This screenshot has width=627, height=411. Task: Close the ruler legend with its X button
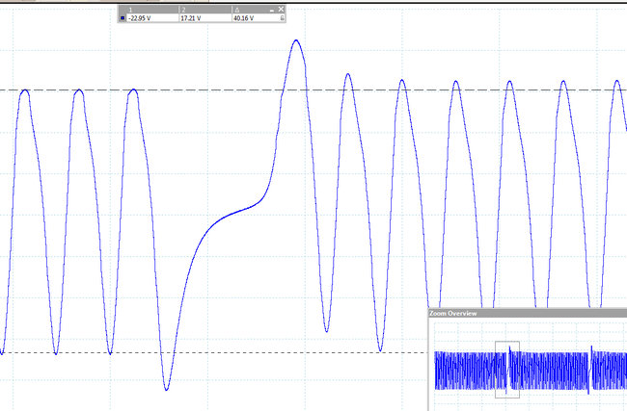tap(281, 9)
